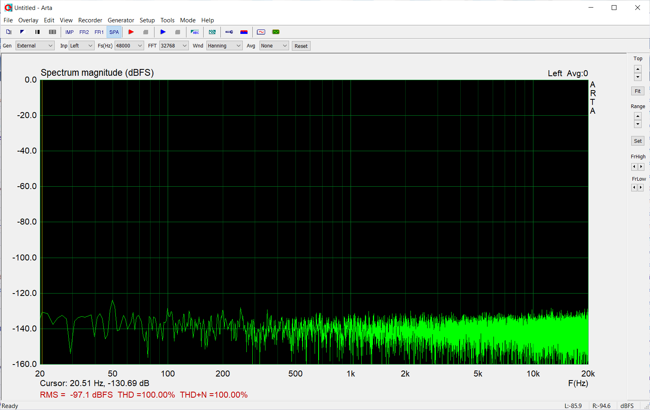Click the spectrum peak near 50 Hz

point(113,301)
